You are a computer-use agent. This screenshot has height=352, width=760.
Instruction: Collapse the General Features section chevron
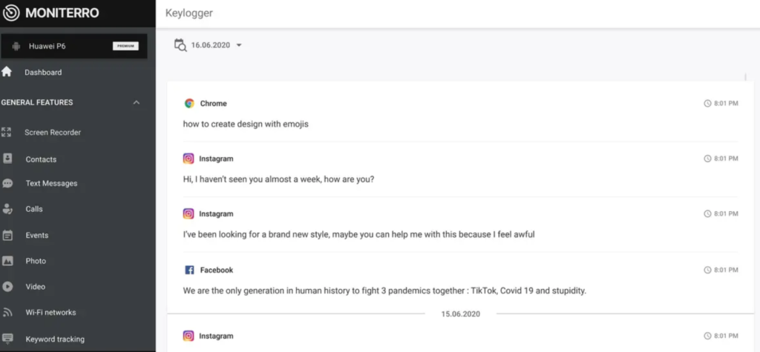tap(137, 102)
